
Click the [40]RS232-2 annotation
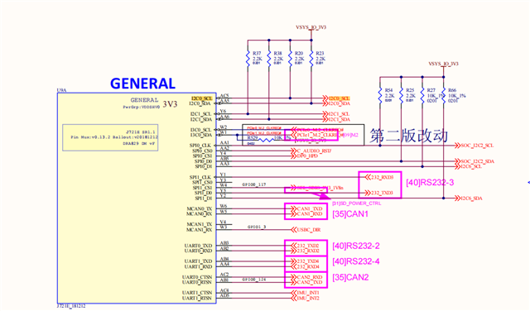[355, 246]
